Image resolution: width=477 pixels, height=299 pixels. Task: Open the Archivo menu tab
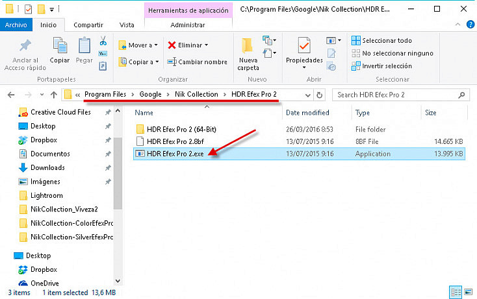click(x=16, y=25)
